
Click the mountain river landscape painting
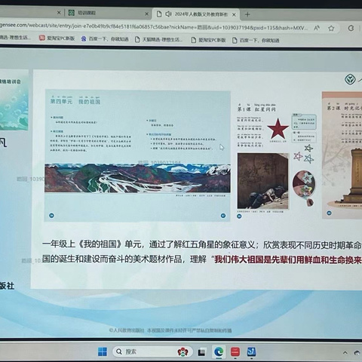click(137, 178)
